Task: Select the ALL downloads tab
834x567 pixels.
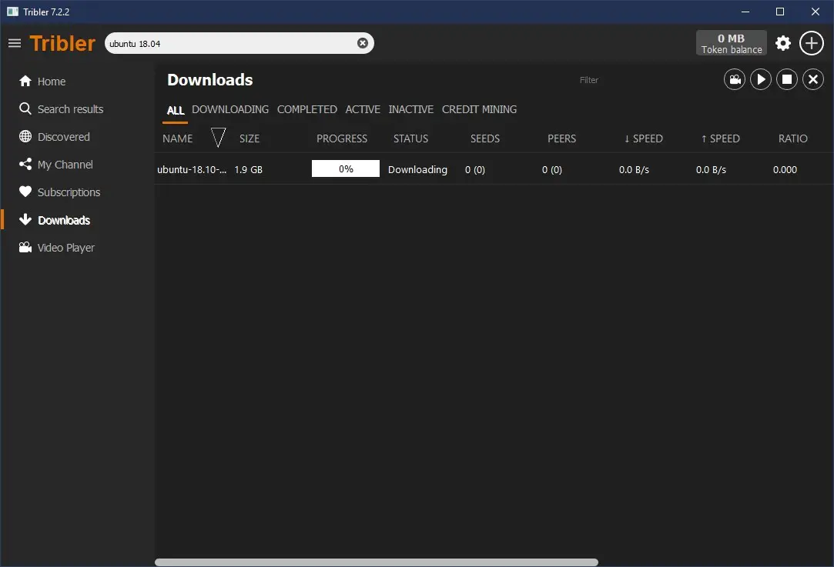Action: pyautogui.click(x=176, y=110)
